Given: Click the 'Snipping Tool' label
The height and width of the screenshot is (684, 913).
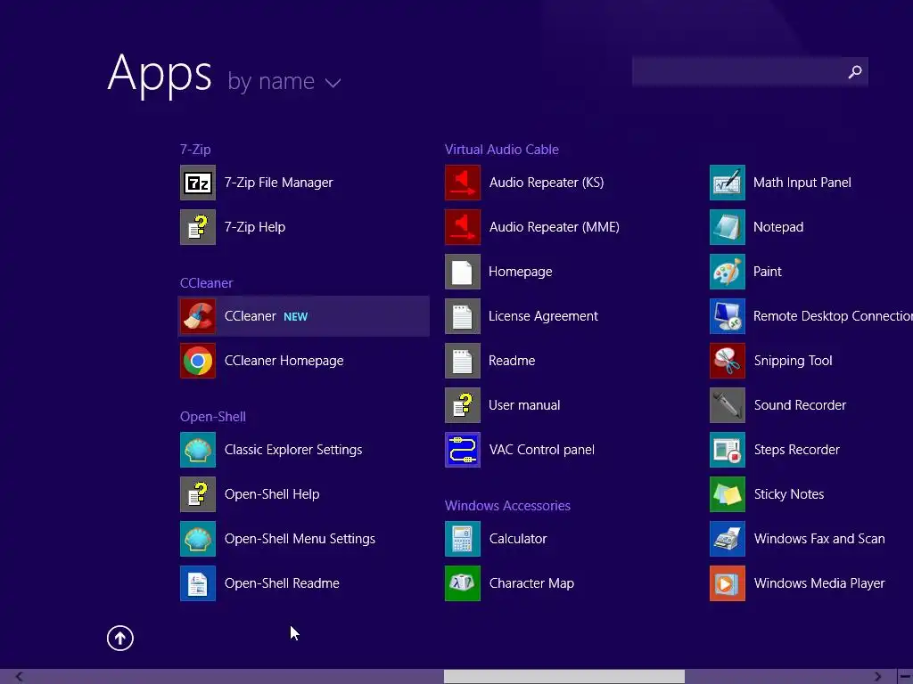Looking at the screenshot, I should pyautogui.click(x=793, y=361).
